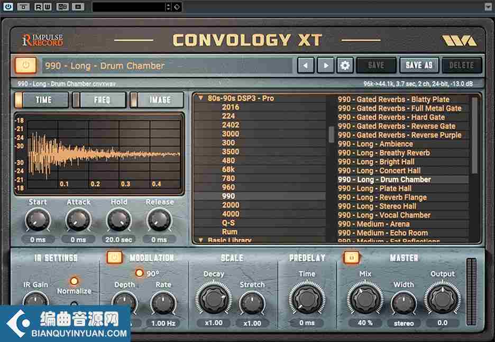Image resolution: width=495 pixels, height=342 pixels.
Task: Click the Start knob
Action: [38, 220]
